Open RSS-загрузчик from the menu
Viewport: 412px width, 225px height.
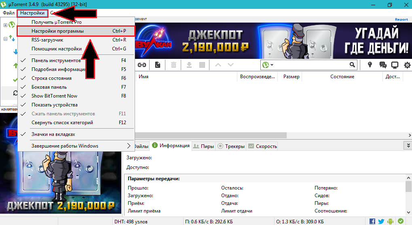tap(76, 40)
